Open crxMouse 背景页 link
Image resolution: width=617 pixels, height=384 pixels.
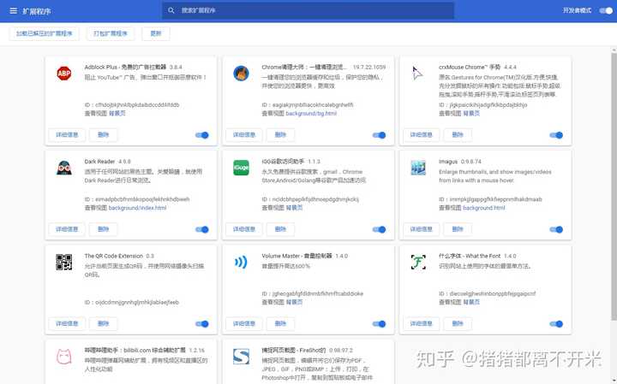pyautogui.click(x=471, y=113)
